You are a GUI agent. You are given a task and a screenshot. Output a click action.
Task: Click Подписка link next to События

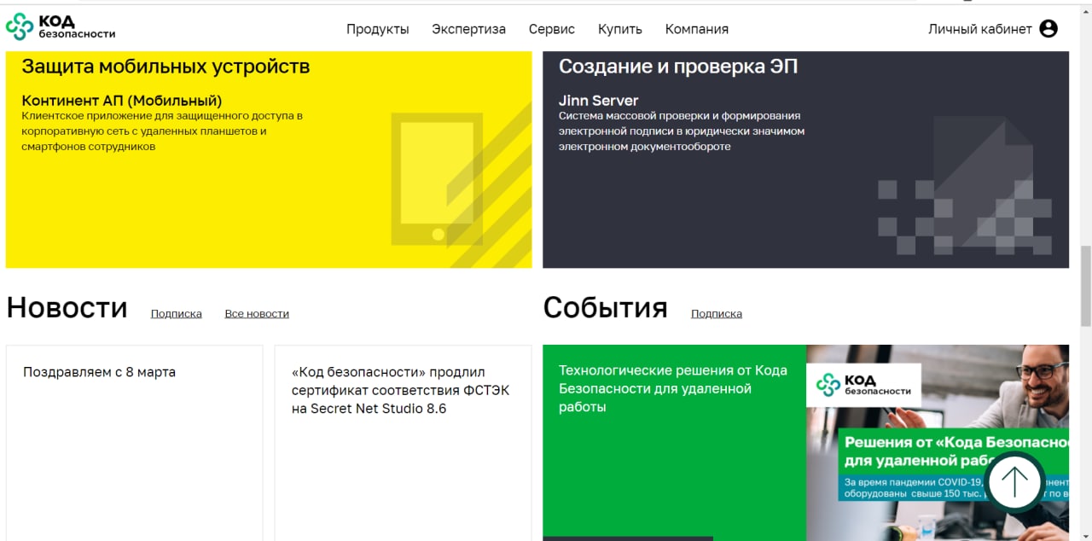coord(717,313)
